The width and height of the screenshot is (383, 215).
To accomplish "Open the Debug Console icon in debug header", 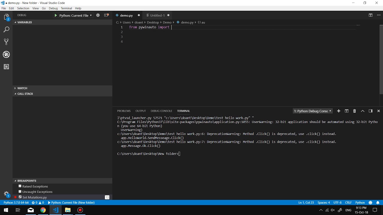I will (106, 15).
